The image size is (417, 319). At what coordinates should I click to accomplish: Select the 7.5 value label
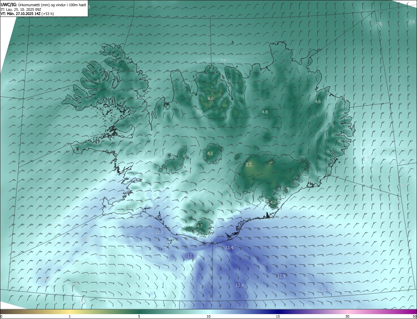[x=379, y=24]
